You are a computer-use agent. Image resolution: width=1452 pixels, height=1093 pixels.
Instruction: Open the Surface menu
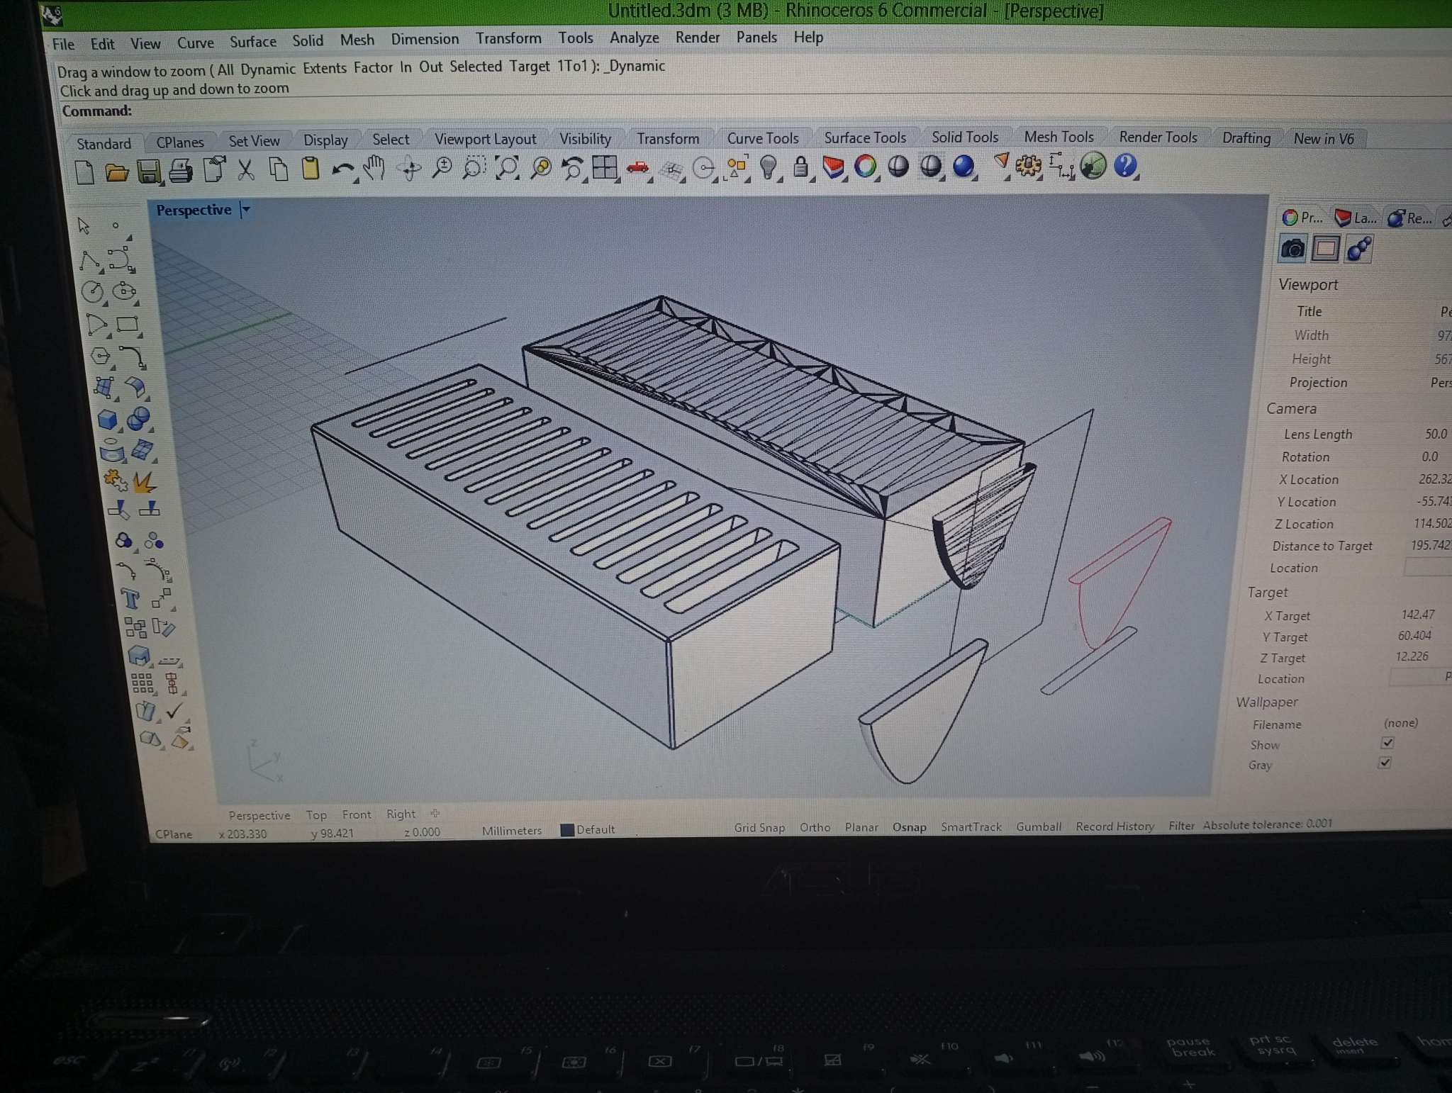(252, 42)
